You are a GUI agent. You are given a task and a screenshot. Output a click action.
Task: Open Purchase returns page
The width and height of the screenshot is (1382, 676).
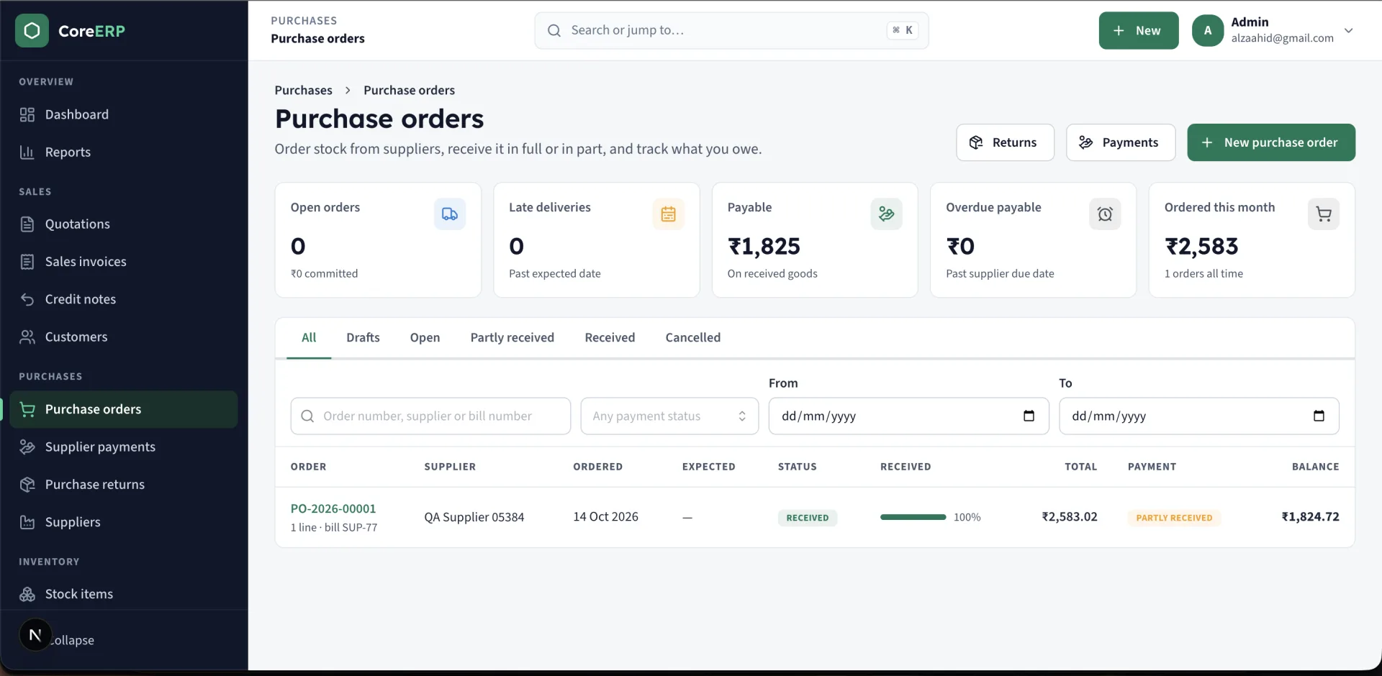tap(124, 485)
